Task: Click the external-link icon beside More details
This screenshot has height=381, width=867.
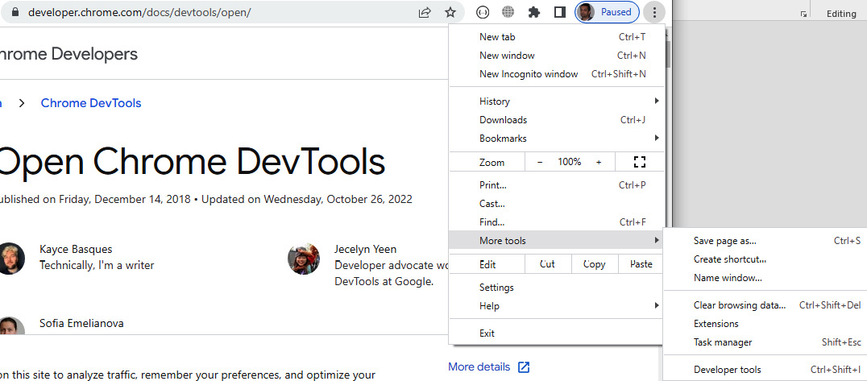Action: pyautogui.click(x=524, y=367)
